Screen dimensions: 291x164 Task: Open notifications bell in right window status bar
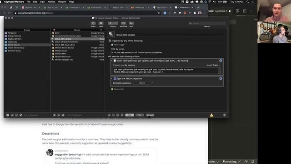click(x=253, y=161)
